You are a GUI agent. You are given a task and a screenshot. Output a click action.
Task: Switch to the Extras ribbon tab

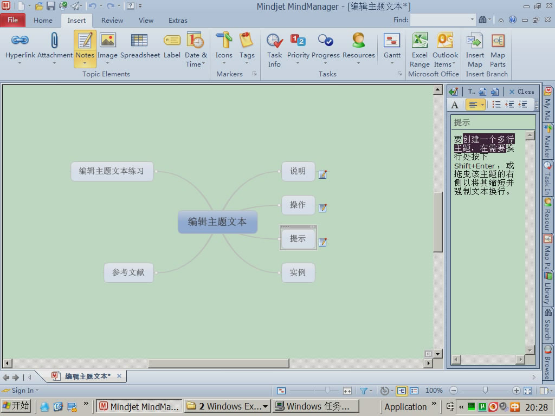(178, 20)
